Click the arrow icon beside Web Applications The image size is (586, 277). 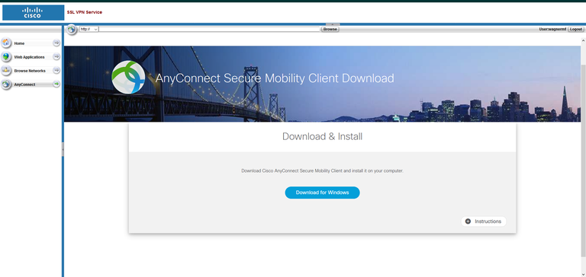coord(56,56)
